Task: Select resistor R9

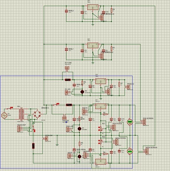Action: (x=111, y=10)
